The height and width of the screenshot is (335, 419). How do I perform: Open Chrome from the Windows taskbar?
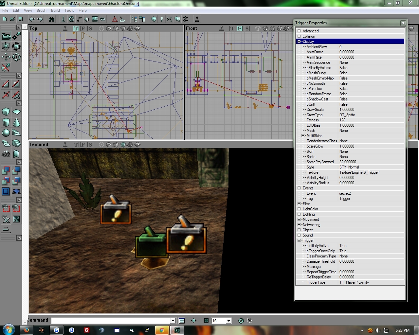[162, 330]
